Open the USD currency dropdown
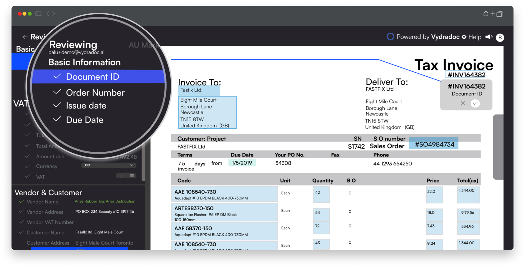 (x=108, y=165)
